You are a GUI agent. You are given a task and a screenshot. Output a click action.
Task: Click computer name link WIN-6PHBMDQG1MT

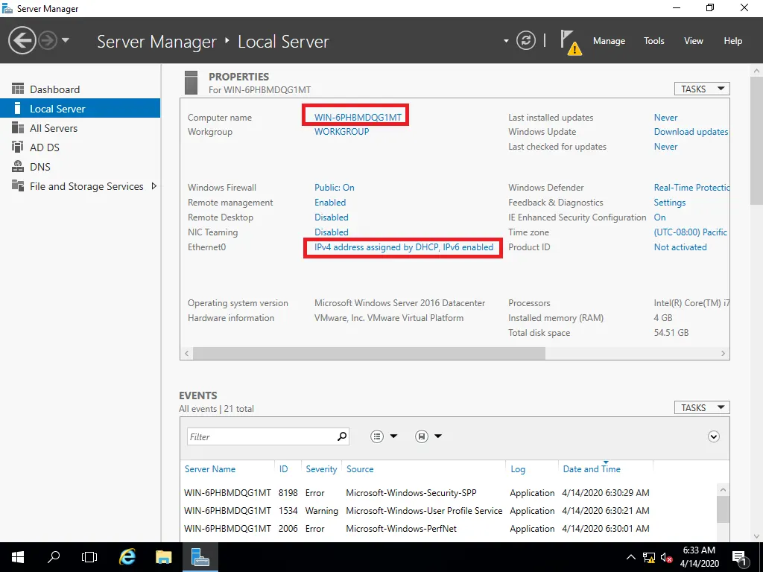(x=358, y=117)
